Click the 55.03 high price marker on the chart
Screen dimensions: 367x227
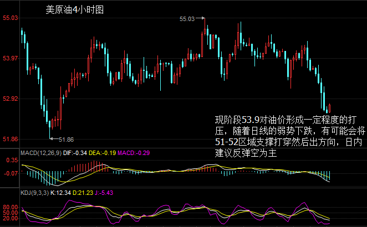187,19
